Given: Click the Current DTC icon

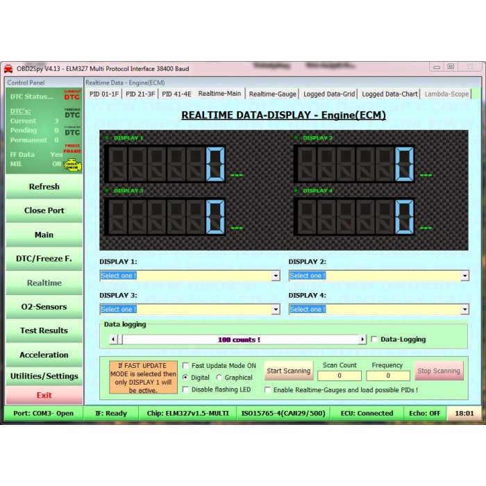Looking at the screenshot, I should point(72,95).
